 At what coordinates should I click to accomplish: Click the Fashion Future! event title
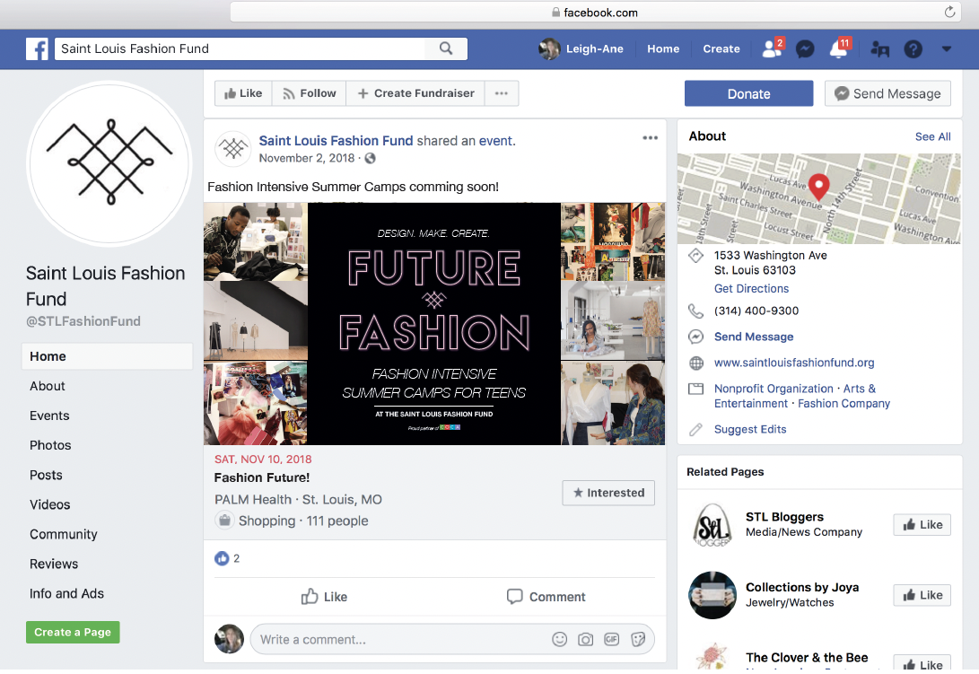point(262,477)
